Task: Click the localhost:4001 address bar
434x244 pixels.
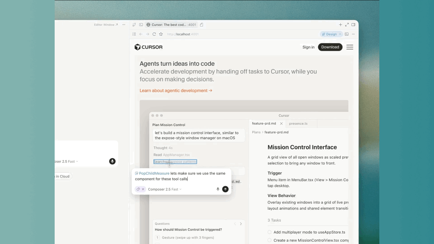Action: 183,34
